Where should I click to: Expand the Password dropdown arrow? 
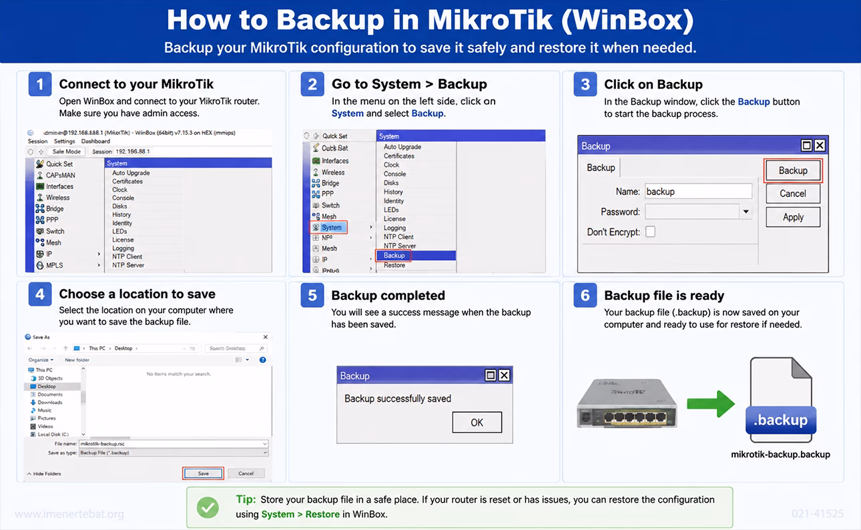point(746,212)
